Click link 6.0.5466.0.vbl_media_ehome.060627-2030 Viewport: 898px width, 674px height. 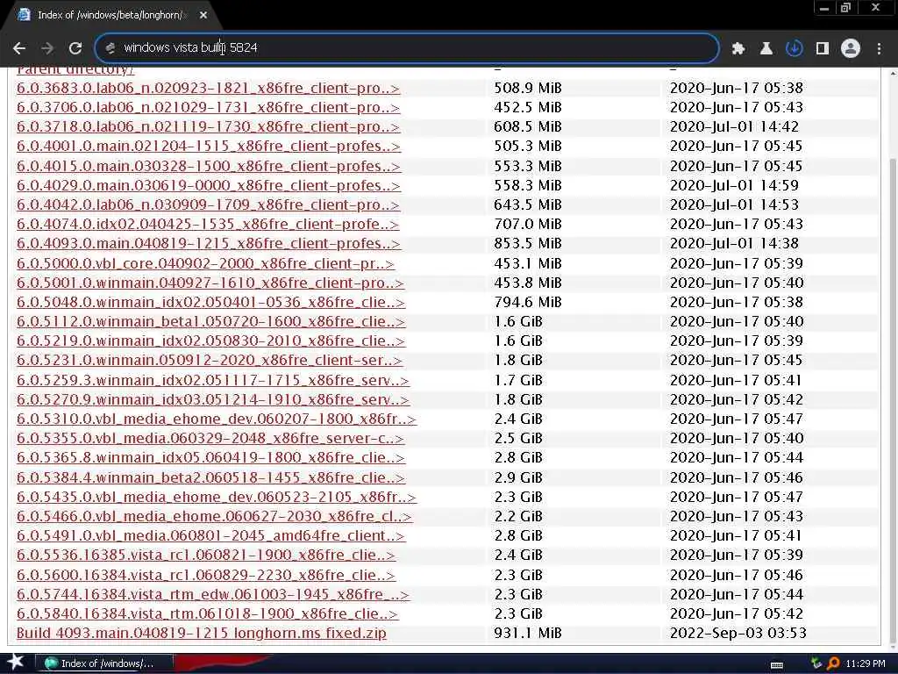[214, 516]
